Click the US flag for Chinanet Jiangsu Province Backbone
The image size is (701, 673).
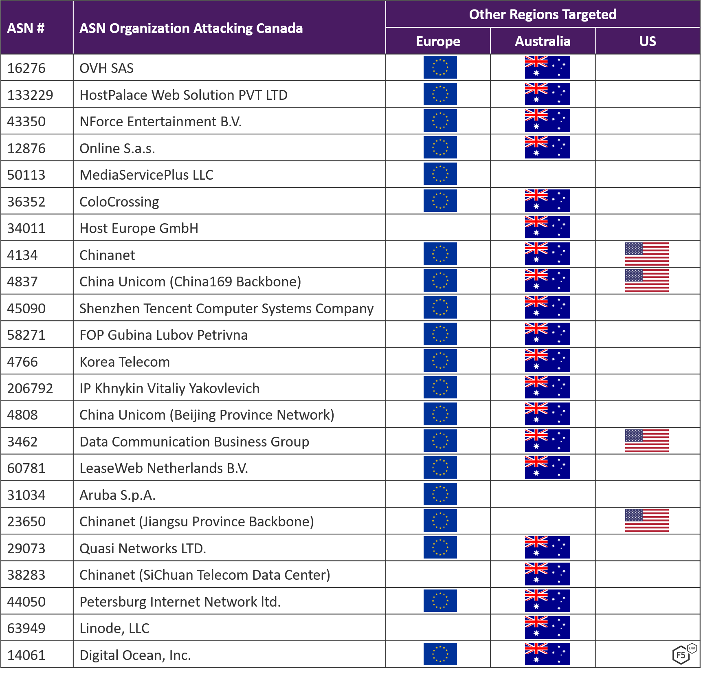[647, 521]
